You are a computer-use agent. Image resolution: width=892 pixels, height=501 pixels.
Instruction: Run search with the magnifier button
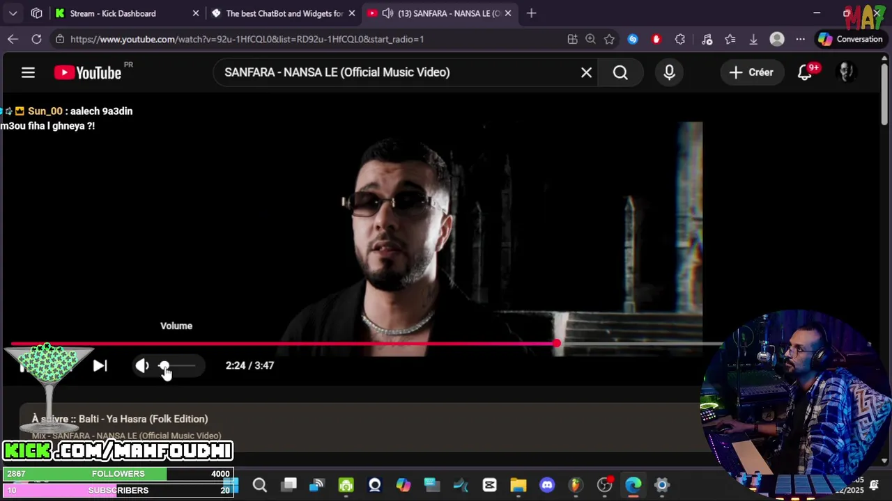620,72
